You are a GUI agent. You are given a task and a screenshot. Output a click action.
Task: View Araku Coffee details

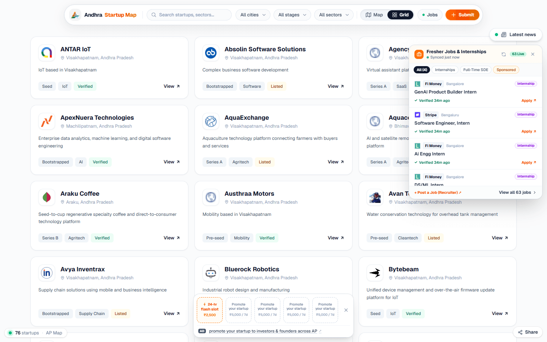point(172,238)
